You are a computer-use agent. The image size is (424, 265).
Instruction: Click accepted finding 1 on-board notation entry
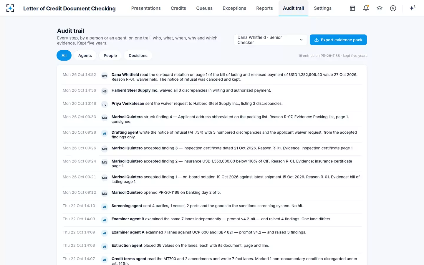[212, 179]
